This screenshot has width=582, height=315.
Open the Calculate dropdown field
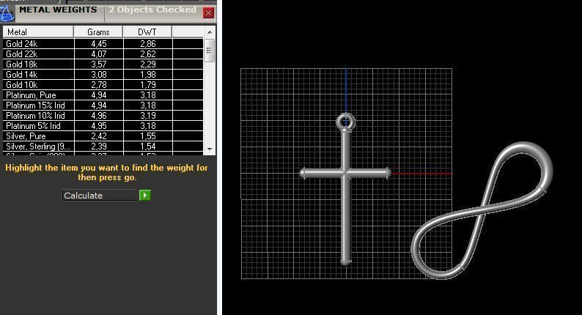[100, 195]
